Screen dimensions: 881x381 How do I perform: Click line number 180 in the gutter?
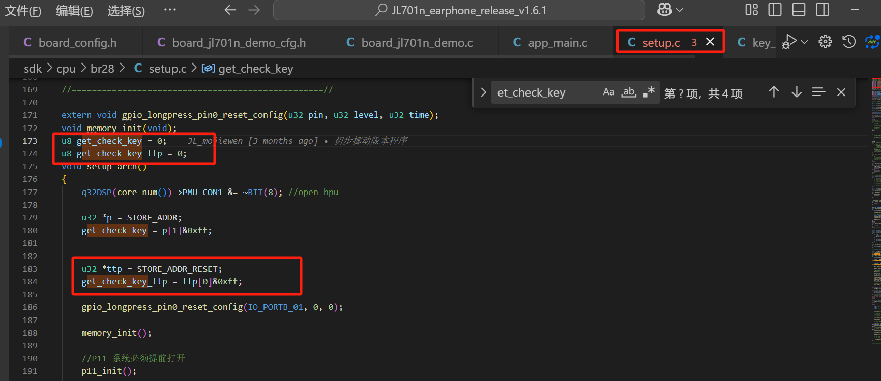[30, 230]
